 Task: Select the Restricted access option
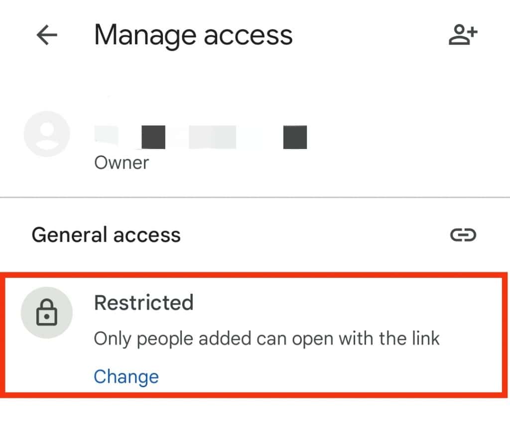pyautogui.click(x=143, y=302)
